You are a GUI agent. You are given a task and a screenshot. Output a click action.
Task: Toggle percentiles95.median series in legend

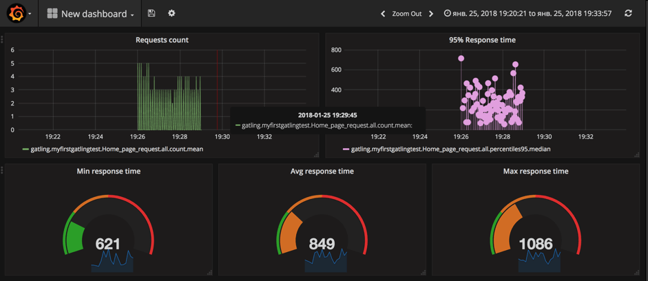[450, 149]
